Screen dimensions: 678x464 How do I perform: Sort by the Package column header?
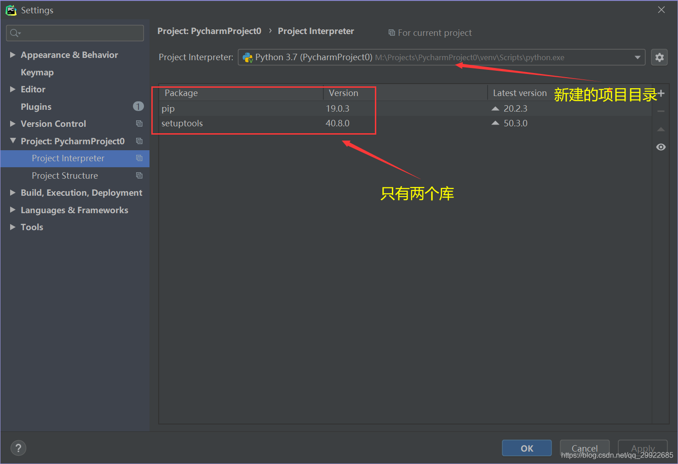pos(241,93)
